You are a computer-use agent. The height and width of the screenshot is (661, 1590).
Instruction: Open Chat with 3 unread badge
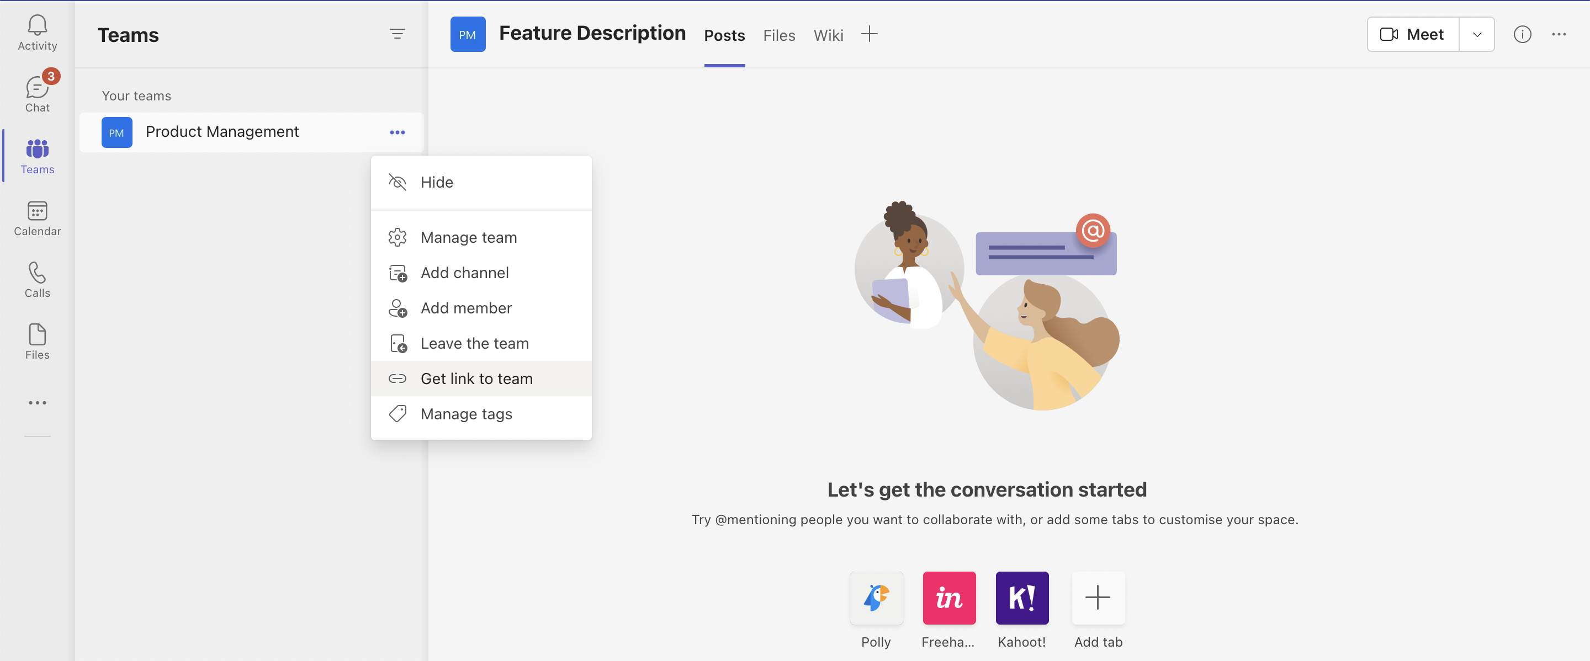pos(37,94)
